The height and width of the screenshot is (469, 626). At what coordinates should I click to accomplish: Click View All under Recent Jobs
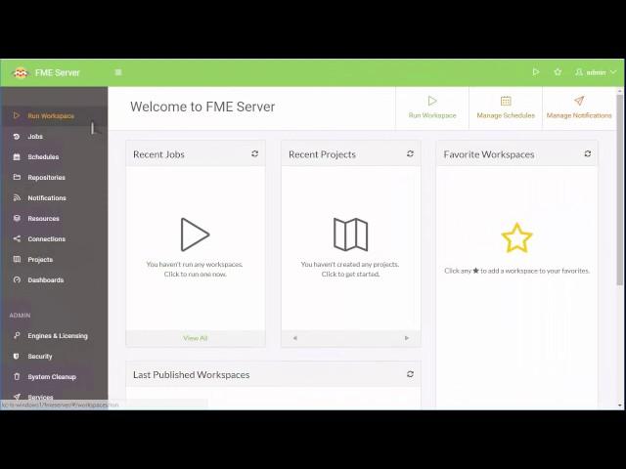[196, 338]
